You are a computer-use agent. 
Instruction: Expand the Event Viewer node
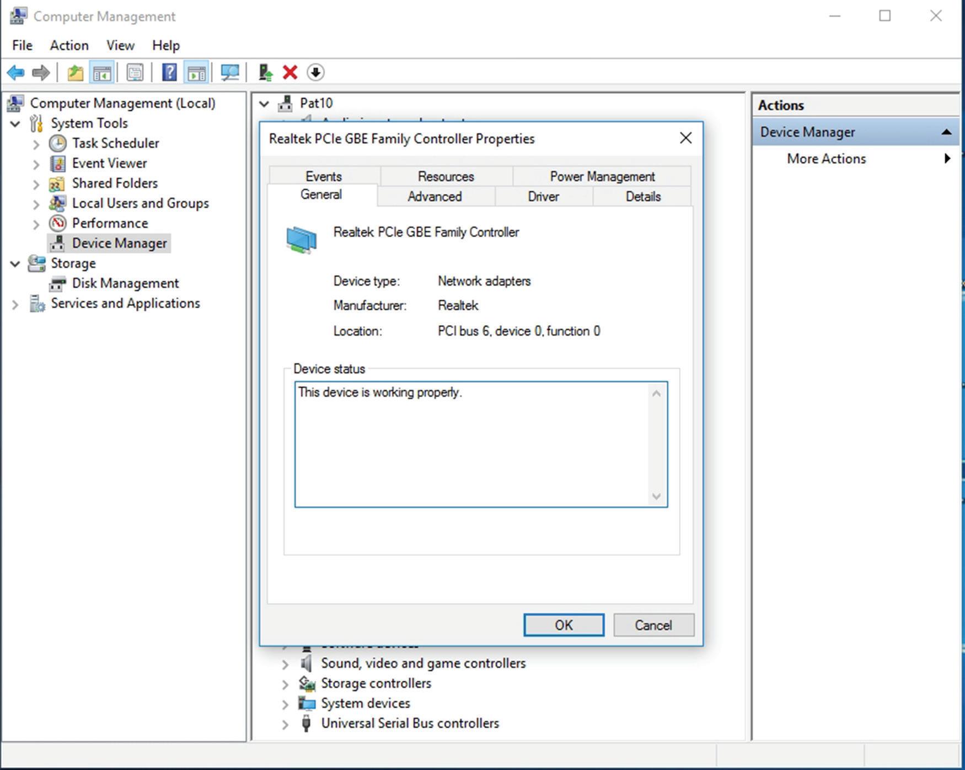36,164
